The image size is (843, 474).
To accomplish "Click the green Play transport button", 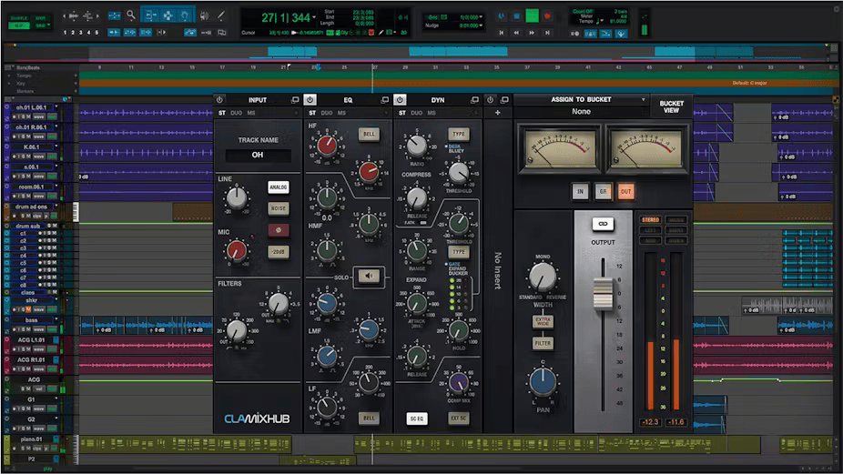I will pyautogui.click(x=532, y=15).
